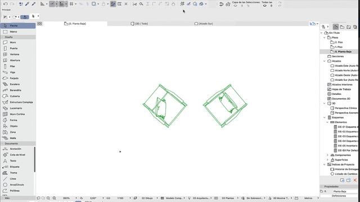
Task: Select the Forma morph tool
Action: pos(18,120)
